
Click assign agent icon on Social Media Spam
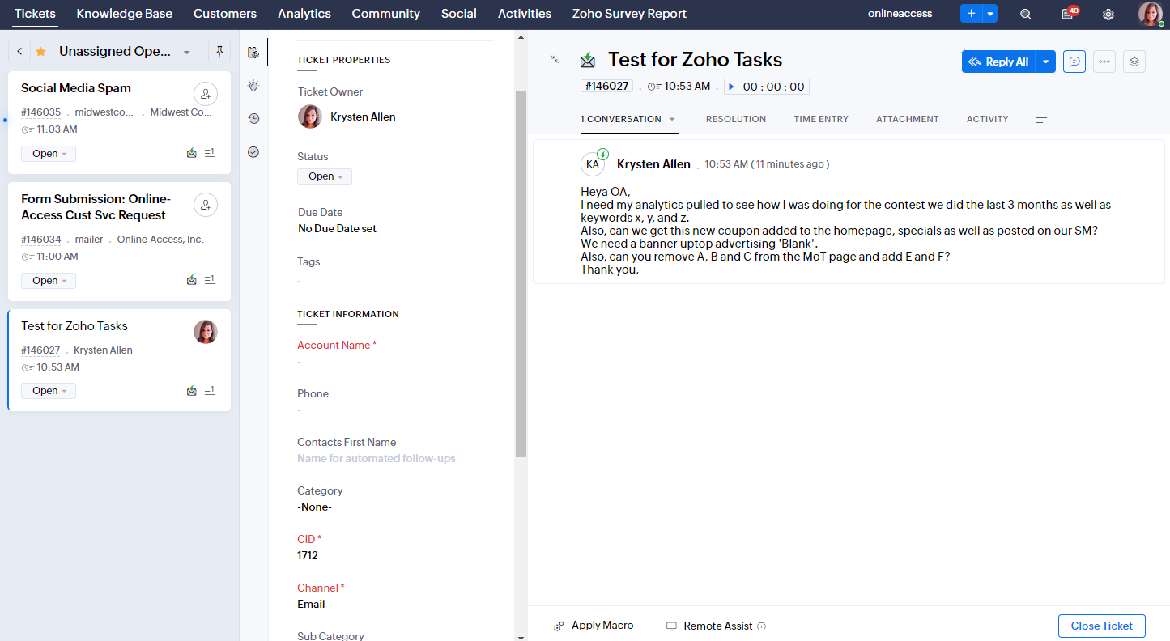pyautogui.click(x=206, y=95)
